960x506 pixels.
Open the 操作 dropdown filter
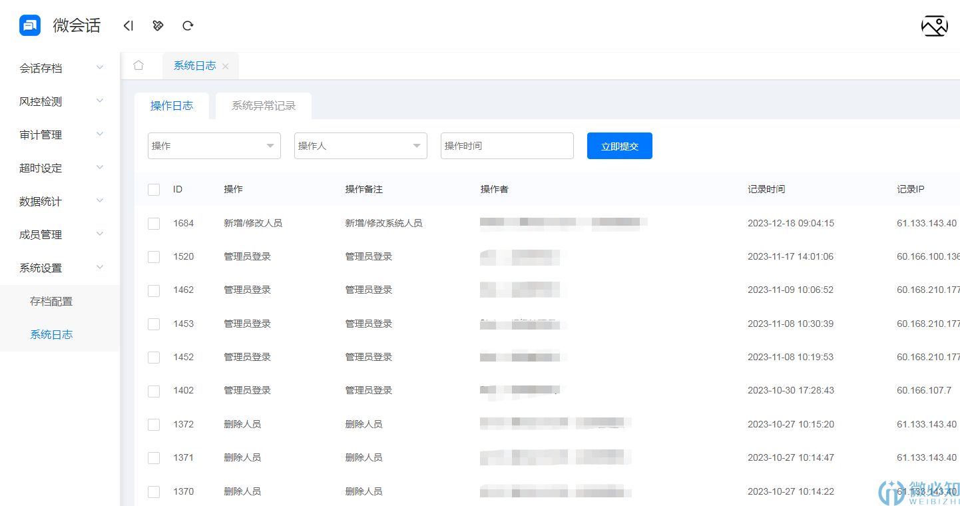point(214,145)
